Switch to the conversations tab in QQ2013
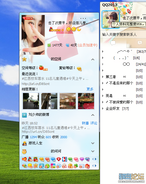The width and height of the screenshot is (146, 184). click(113, 43)
